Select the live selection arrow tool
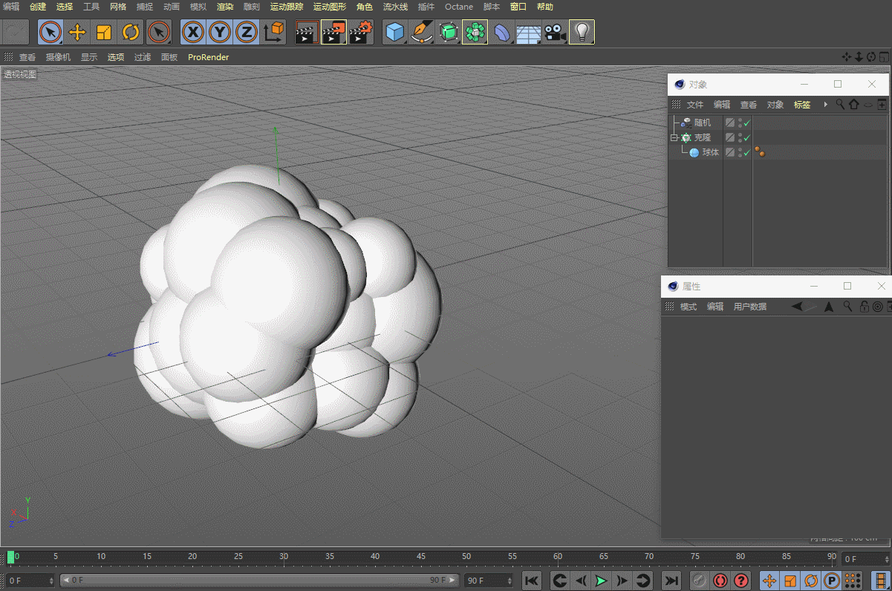 pyautogui.click(x=51, y=32)
